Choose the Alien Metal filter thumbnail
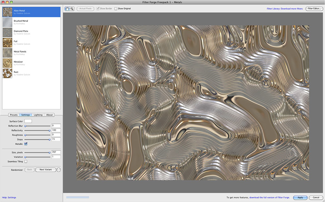This screenshot has height=202, width=325. pos(7,12)
